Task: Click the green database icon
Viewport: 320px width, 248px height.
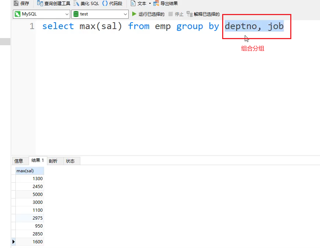Action: tap(76, 14)
